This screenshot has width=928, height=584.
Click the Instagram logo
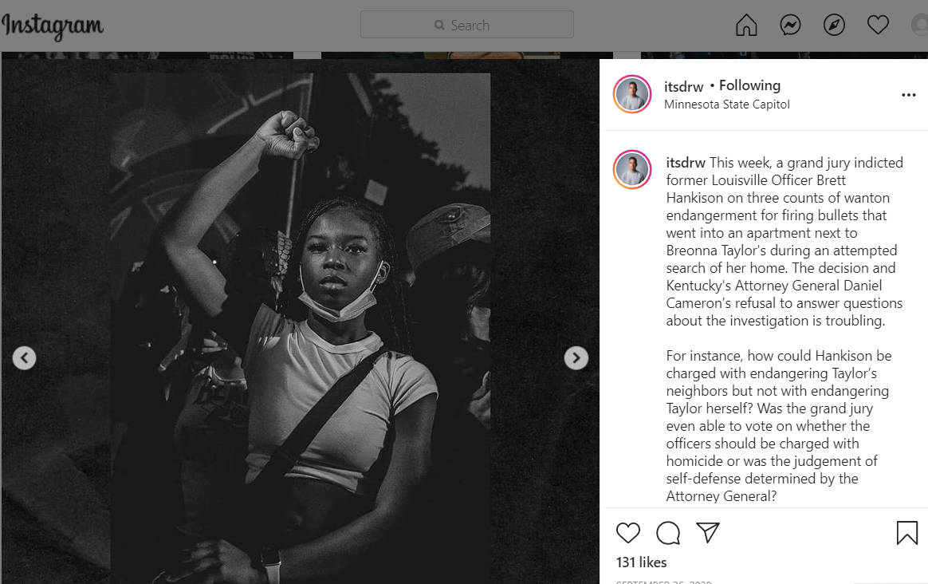tap(53, 26)
